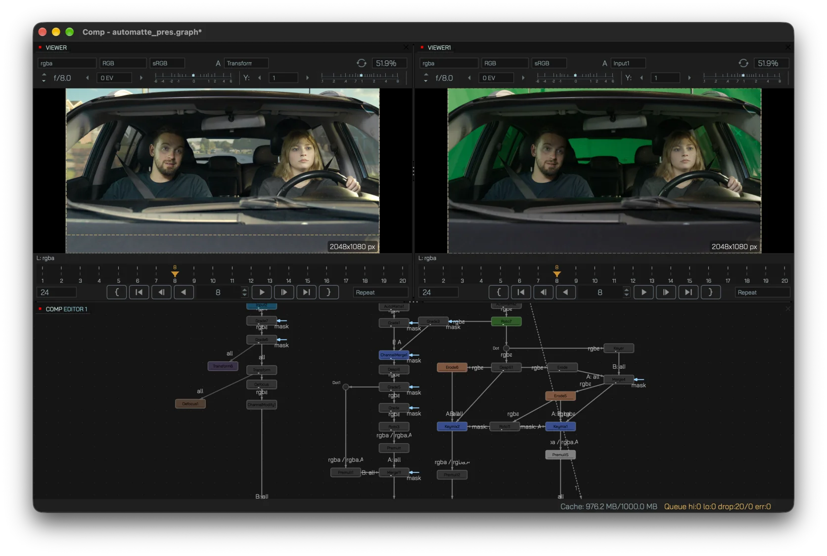Increase gamma Y arrow in left viewer
The height and width of the screenshot is (556, 827).
tap(307, 78)
